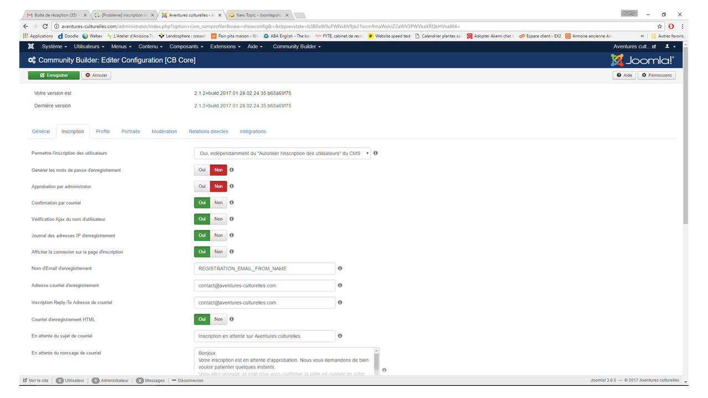Open the user account icon menu
The image size is (708, 398).
click(670, 46)
